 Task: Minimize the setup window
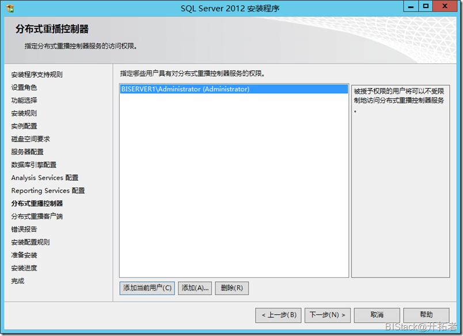[x=411, y=6]
